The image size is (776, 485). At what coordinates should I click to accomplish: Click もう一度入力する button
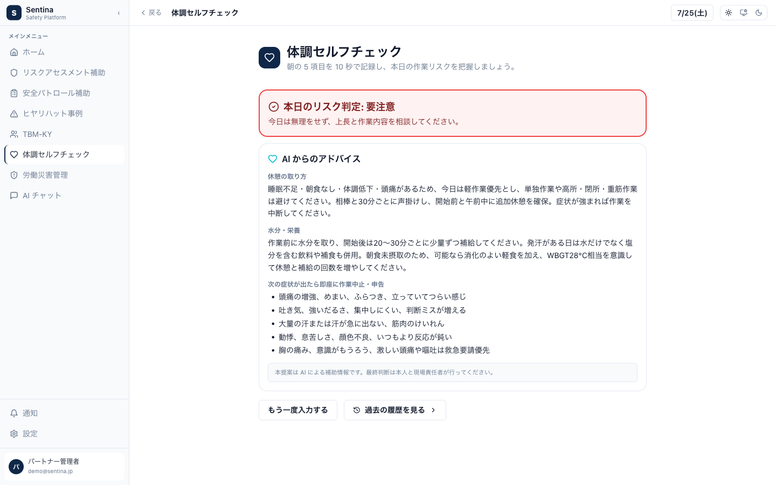[x=298, y=410]
